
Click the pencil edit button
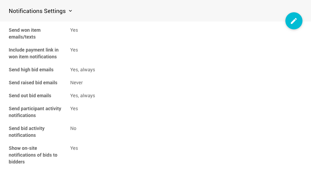(294, 21)
